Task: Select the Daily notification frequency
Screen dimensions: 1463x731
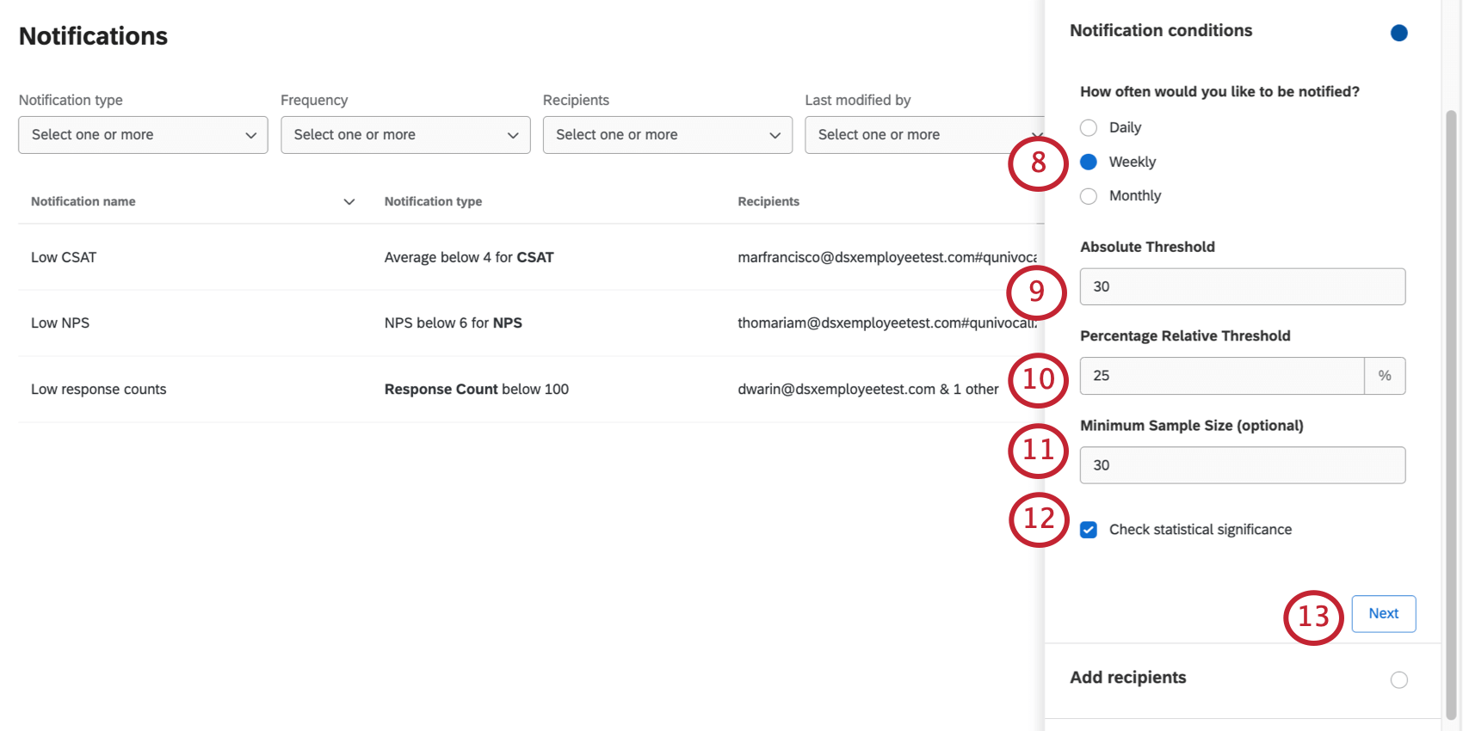Action: [1089, 127]
